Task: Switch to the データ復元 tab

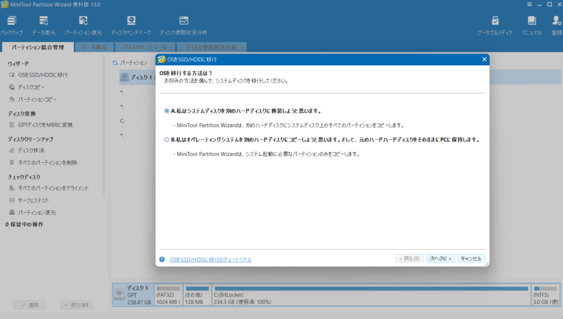Action: (x=94, y=47)
